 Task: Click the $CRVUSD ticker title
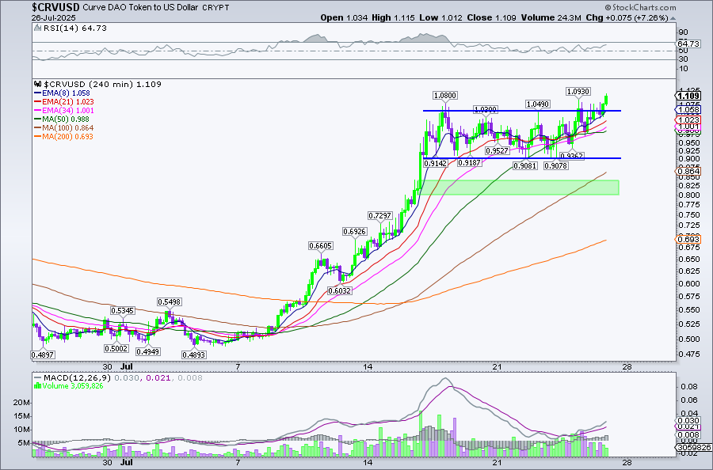point(56,7)
